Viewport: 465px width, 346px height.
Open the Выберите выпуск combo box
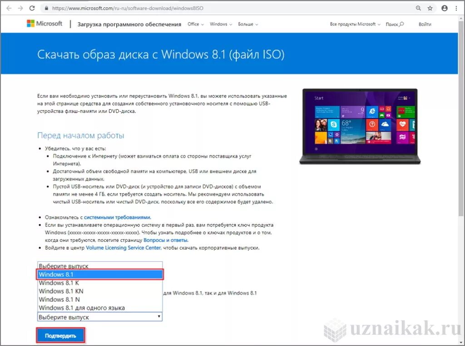[99, 317]
